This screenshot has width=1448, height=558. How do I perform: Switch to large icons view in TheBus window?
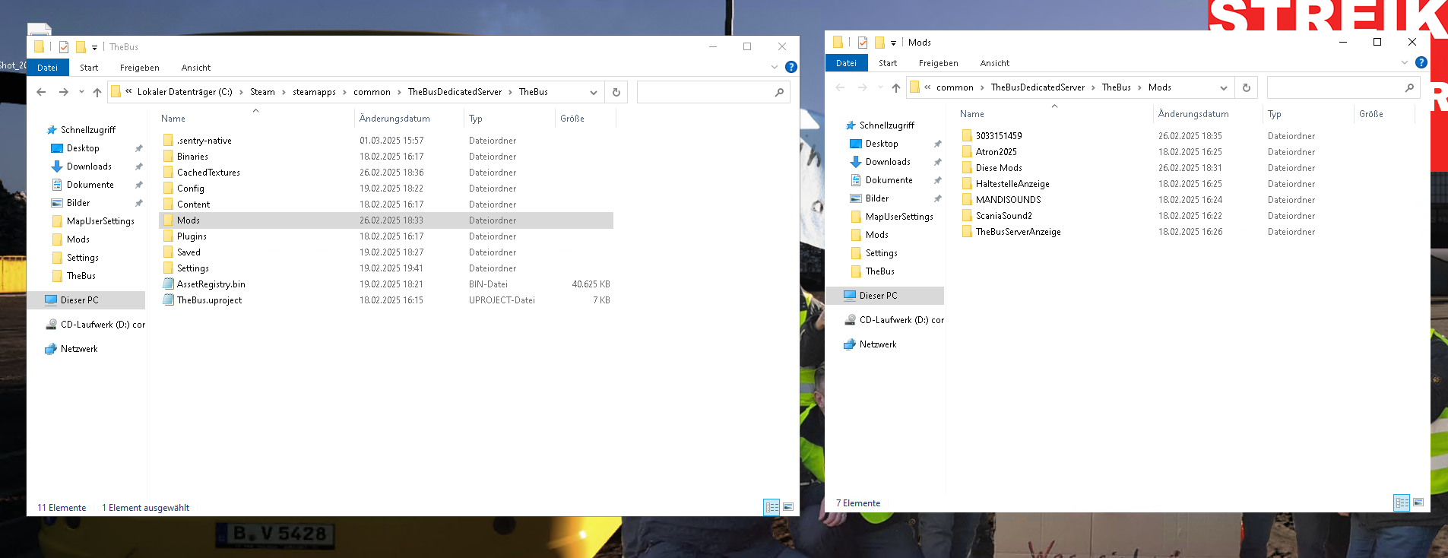pos(788,507)
